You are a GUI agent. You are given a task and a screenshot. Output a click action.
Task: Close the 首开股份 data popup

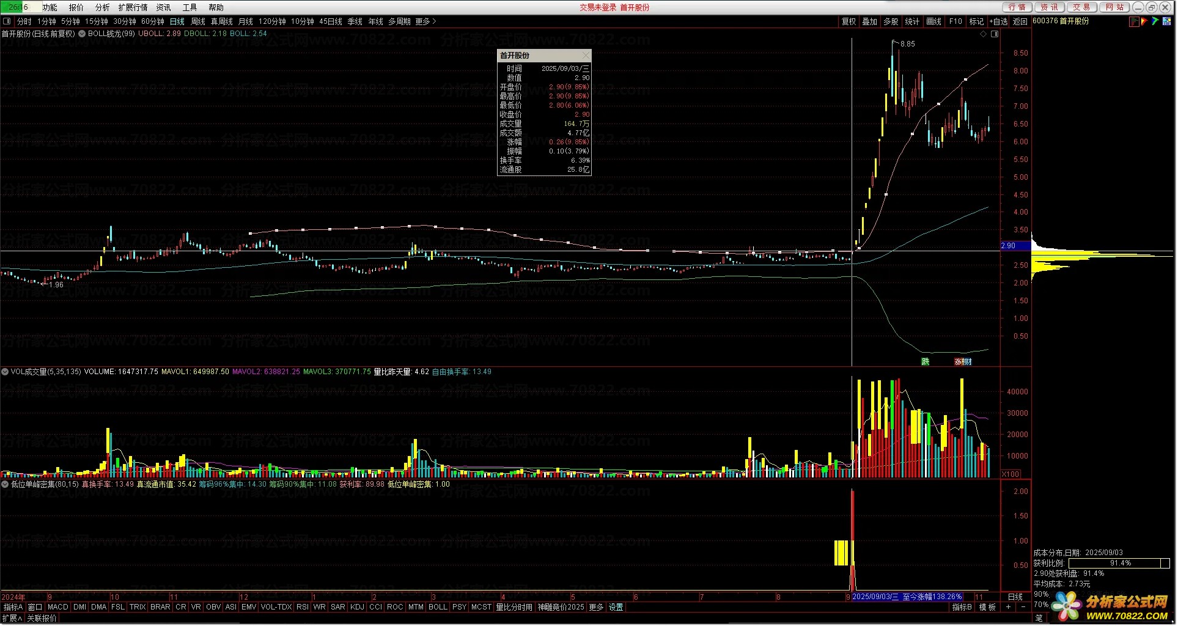[585, 56]
